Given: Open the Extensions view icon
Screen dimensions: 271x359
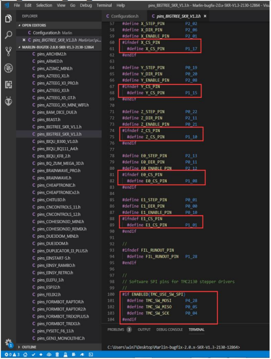Looking at the screenshot, I should point(8,84).
